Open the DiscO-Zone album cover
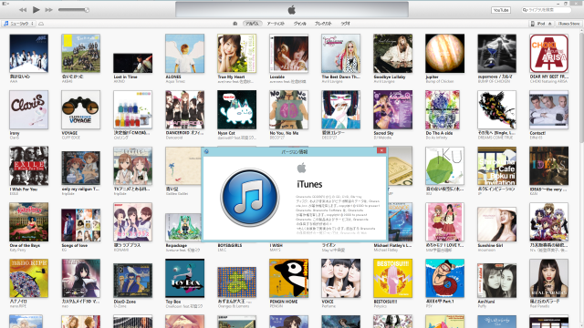Screen dimensions: 584x328 [133, 281]
